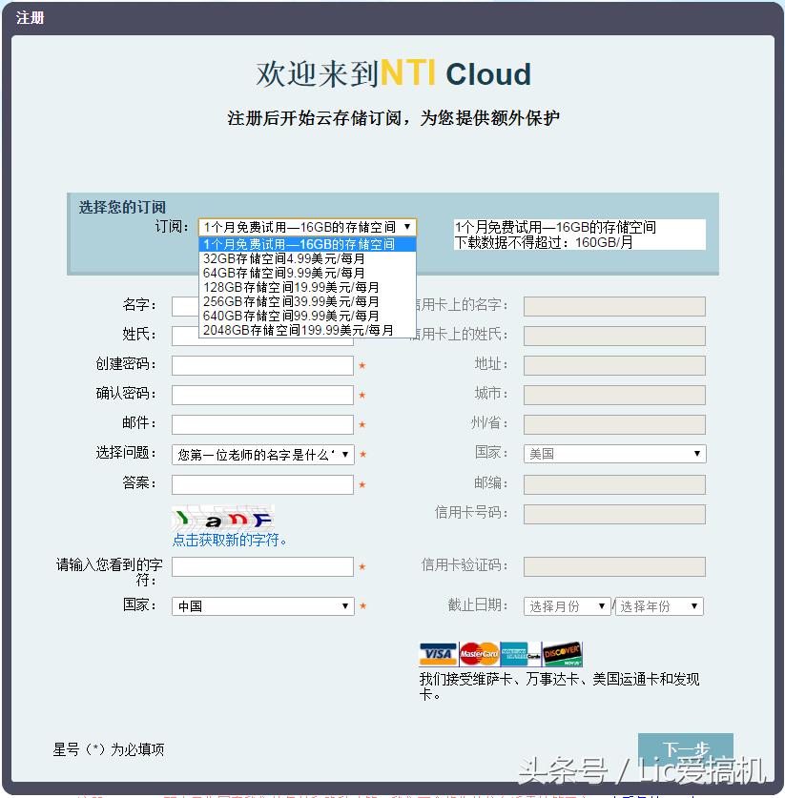The width and height of the screenshot is (785, 798).
Task: Click the MasterCard icon
Action: coord(478,652)
